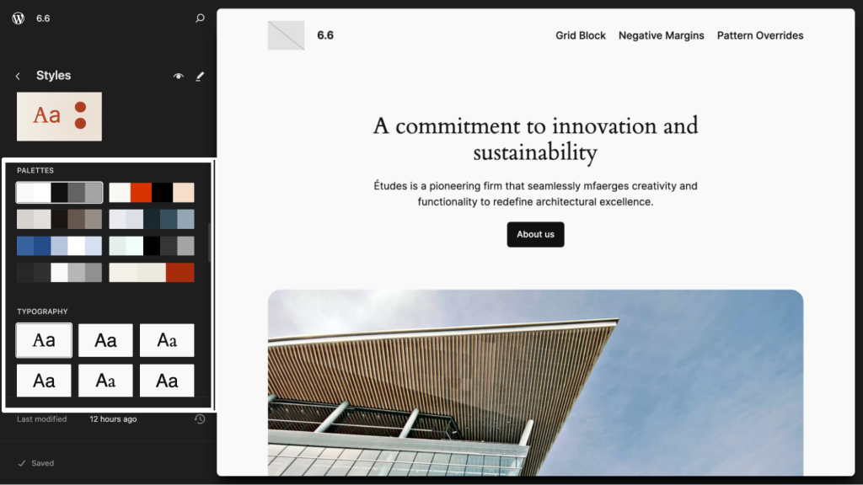Click the WordPress logo icon
863x485 pixels.
point(19,18)
